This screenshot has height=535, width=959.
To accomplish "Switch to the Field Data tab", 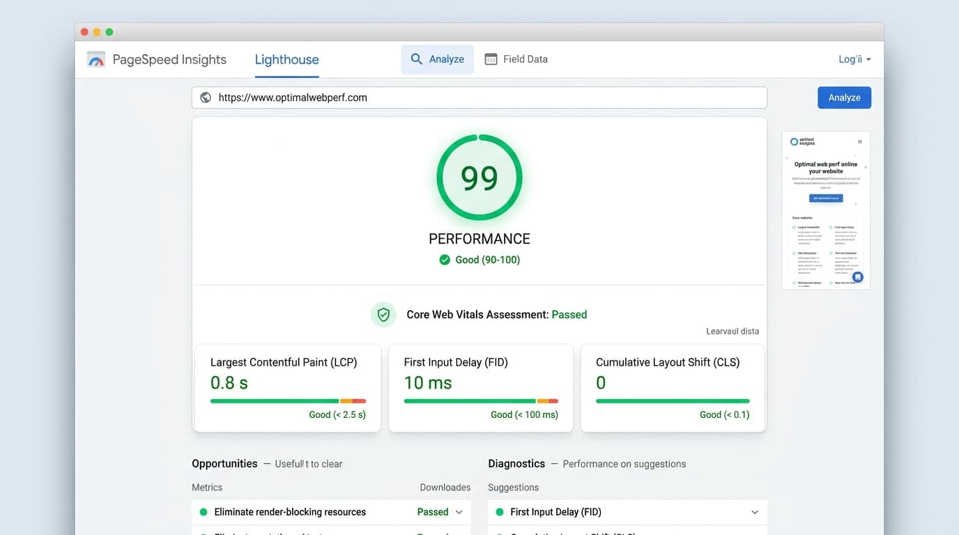I will pos(516,59).
